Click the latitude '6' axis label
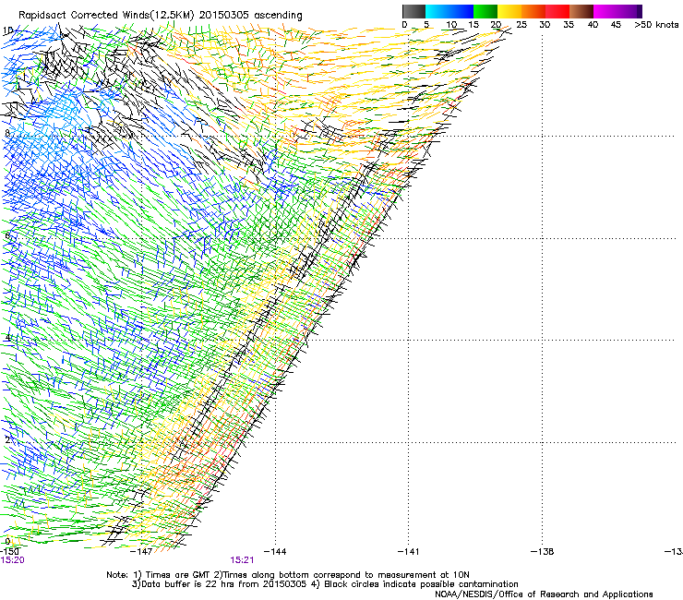683x600 pixels. point(7,235)
